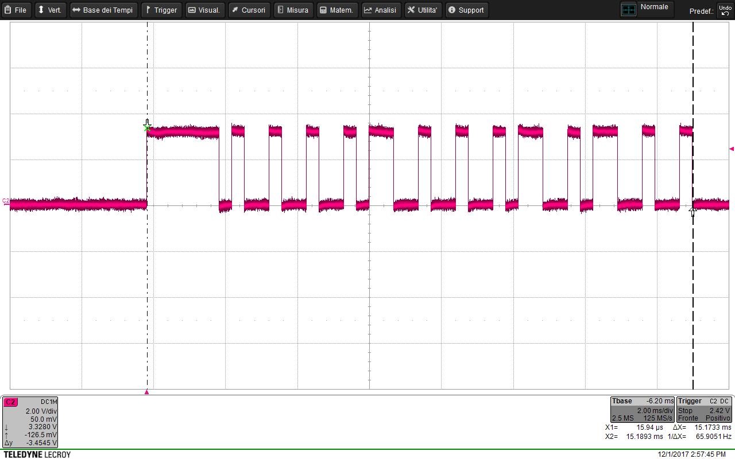The height and width of the screenshot is (459, 735).
Task: Open the File menu
Action: pyautogui.click(x=16, y=10)
